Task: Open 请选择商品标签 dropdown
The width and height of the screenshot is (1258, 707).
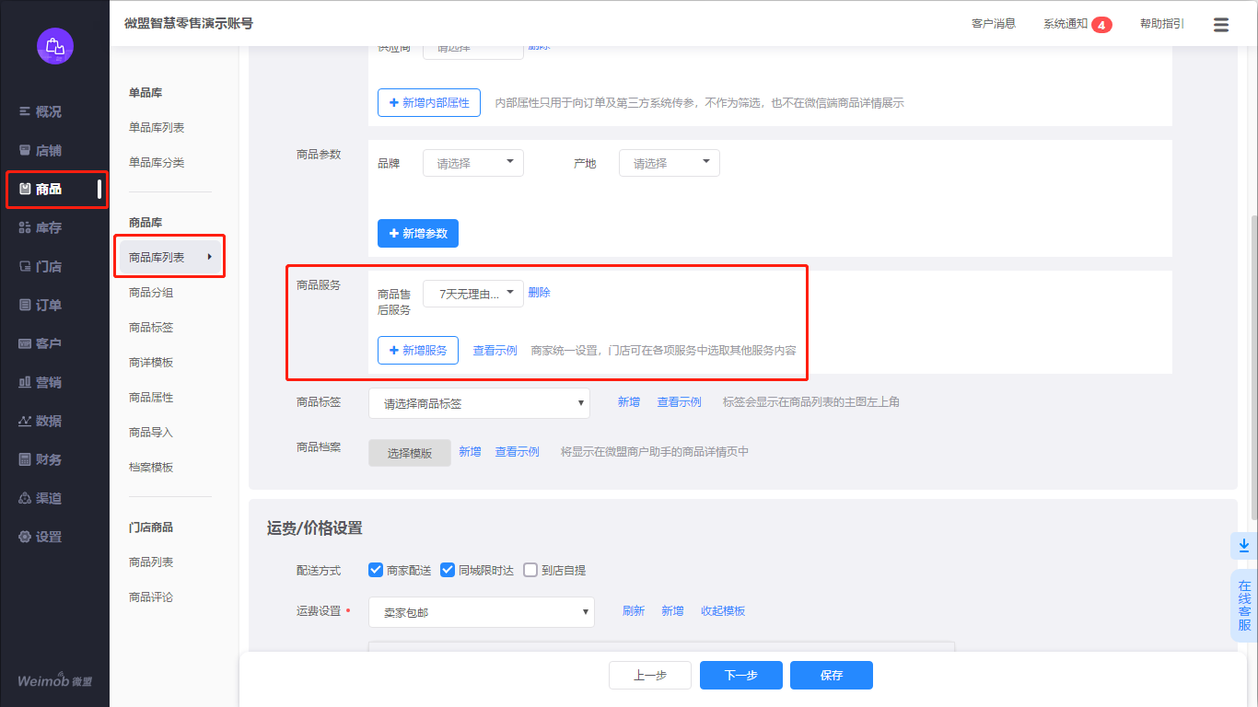Action: point(479,403)
